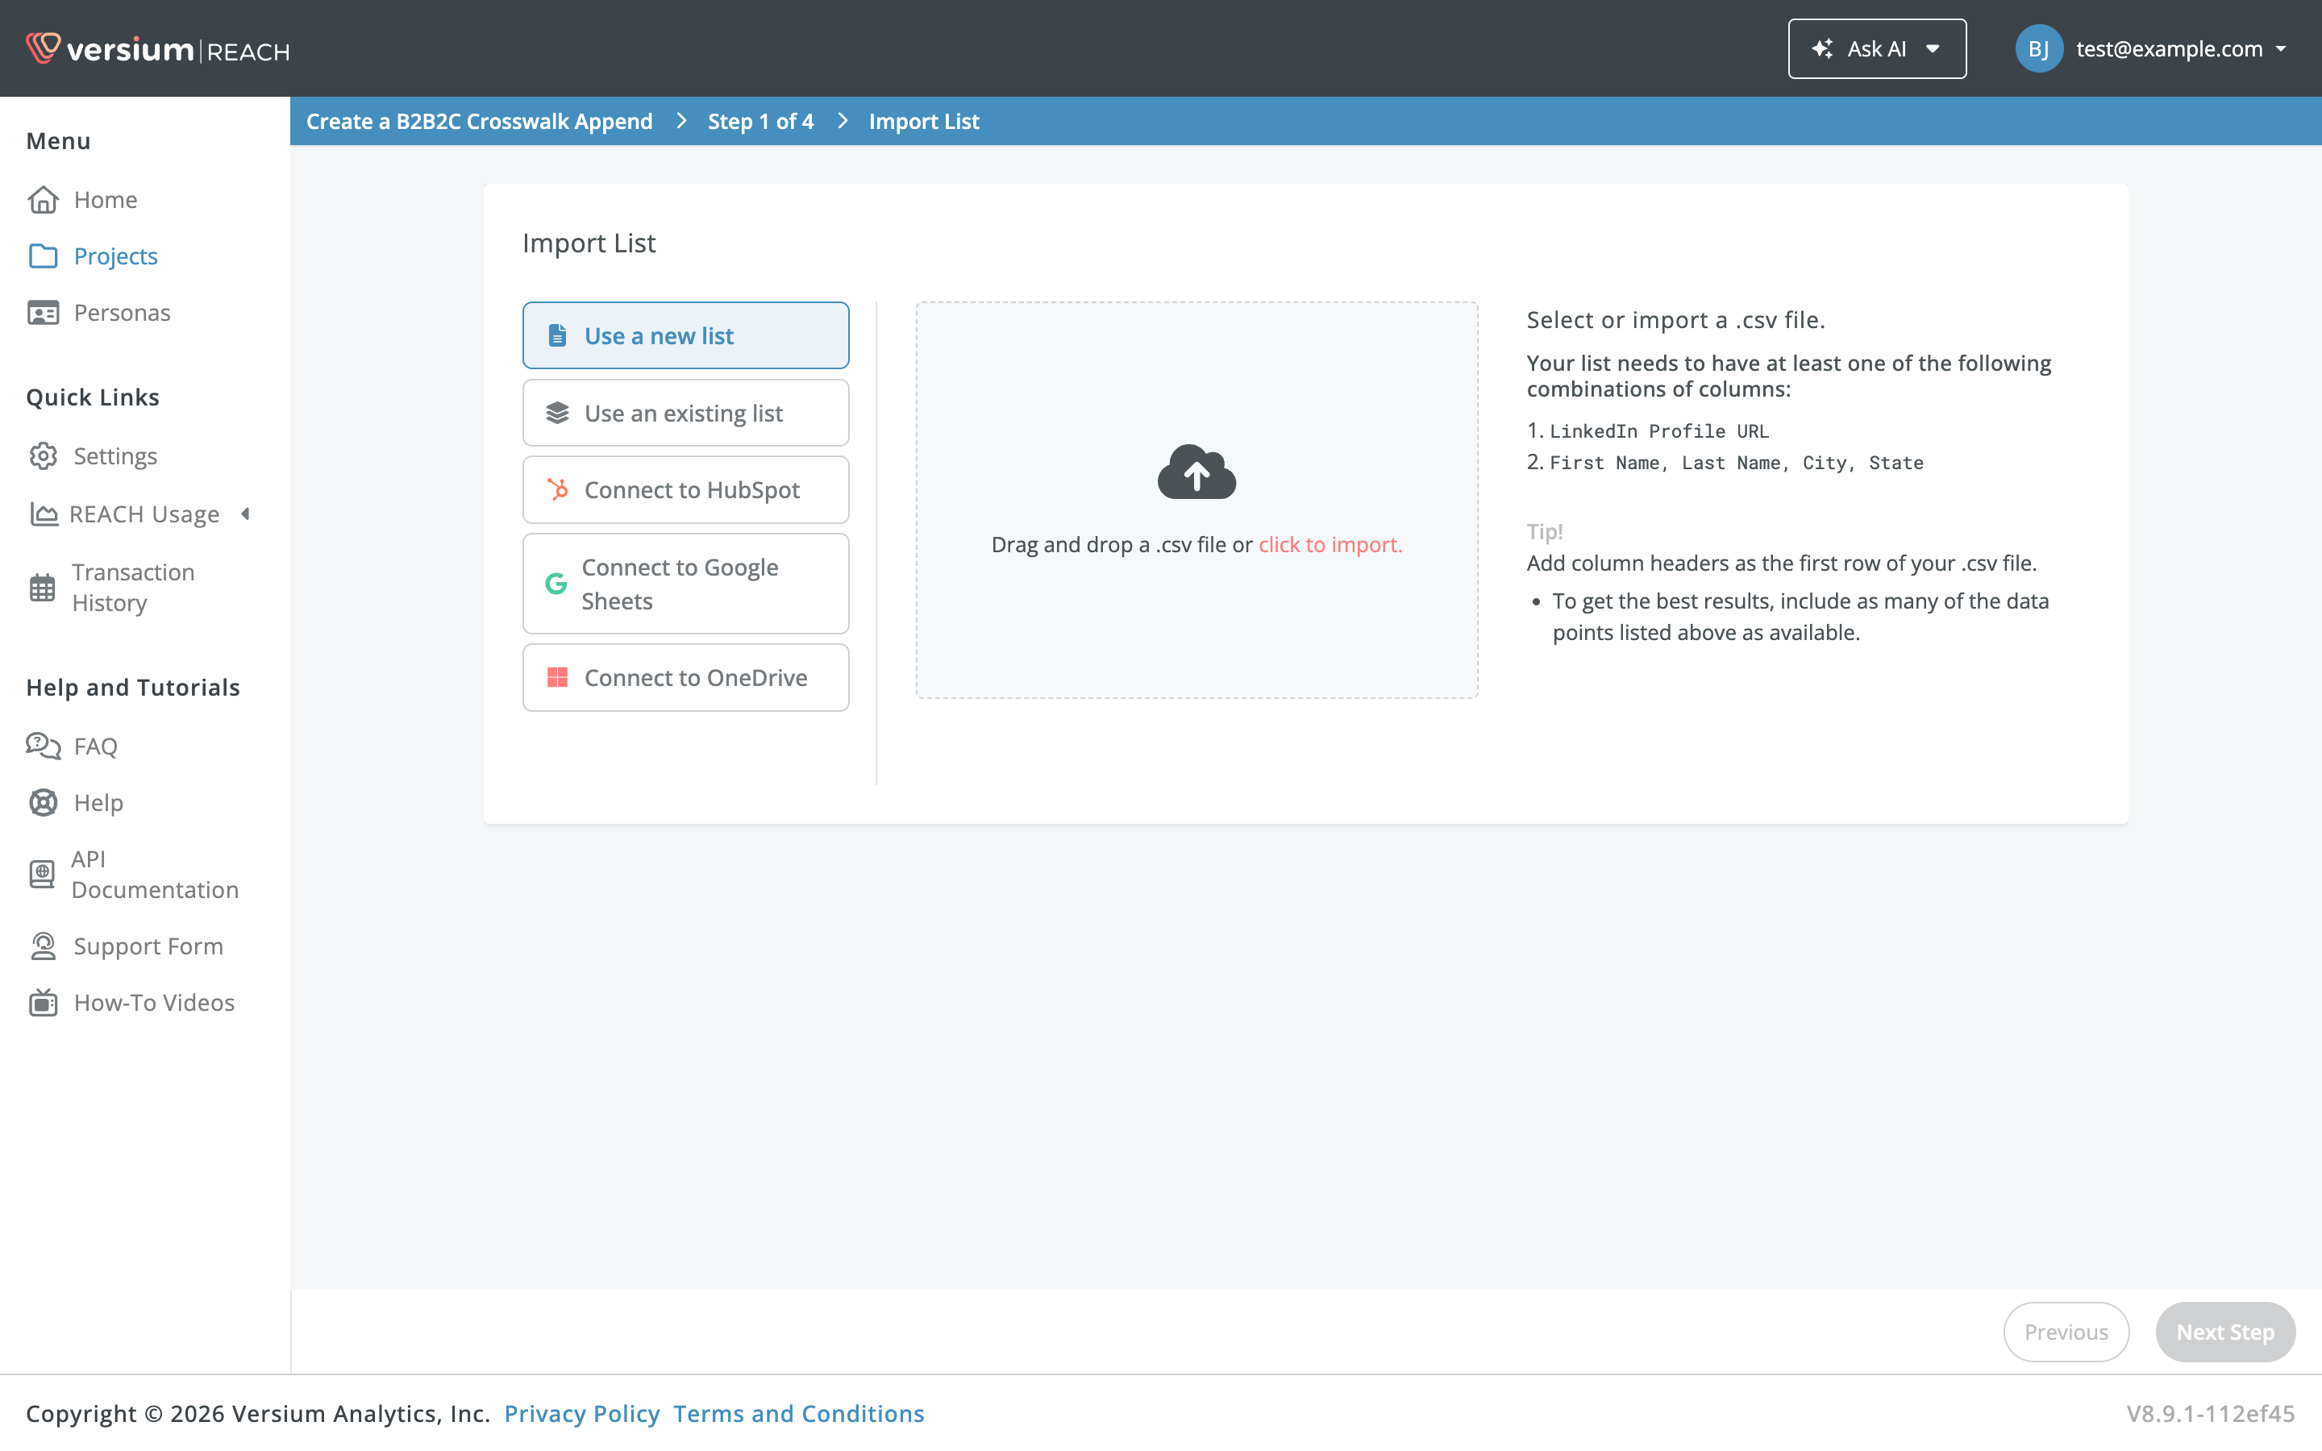Click the test@example.com account name
2322x1451 pixels.
(2170, 49)
